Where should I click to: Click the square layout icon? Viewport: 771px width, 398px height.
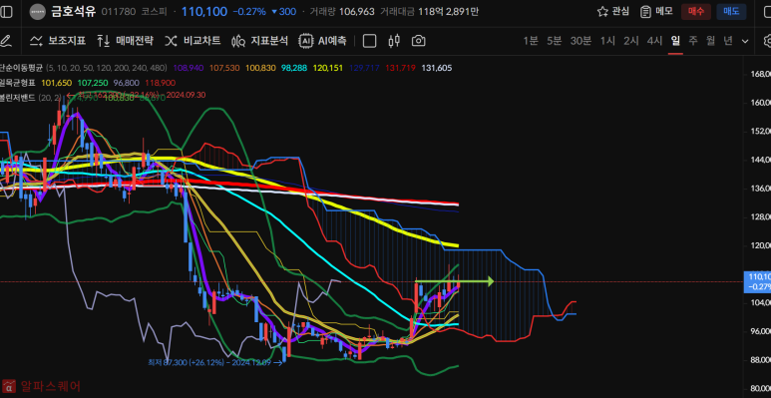tap(369, 41)
